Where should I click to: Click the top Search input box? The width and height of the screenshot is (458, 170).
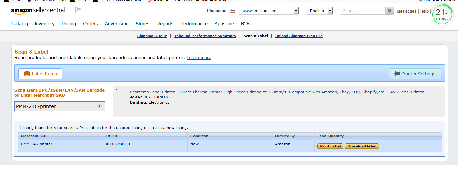[x=362, y=11]
